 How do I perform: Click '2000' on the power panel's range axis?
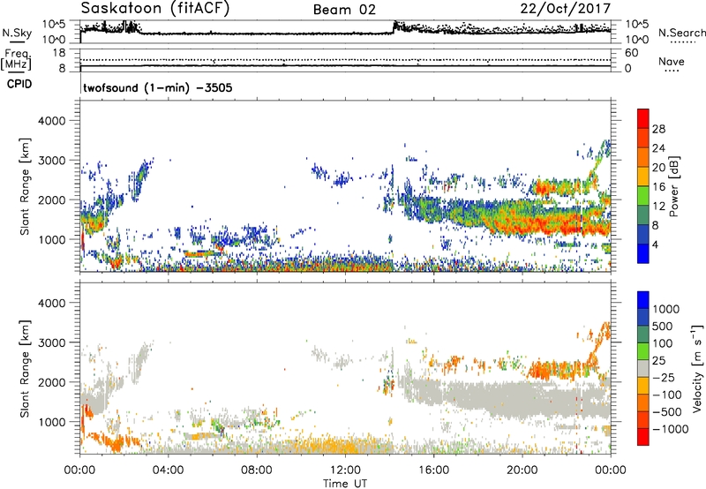click(x=51, y=199)
